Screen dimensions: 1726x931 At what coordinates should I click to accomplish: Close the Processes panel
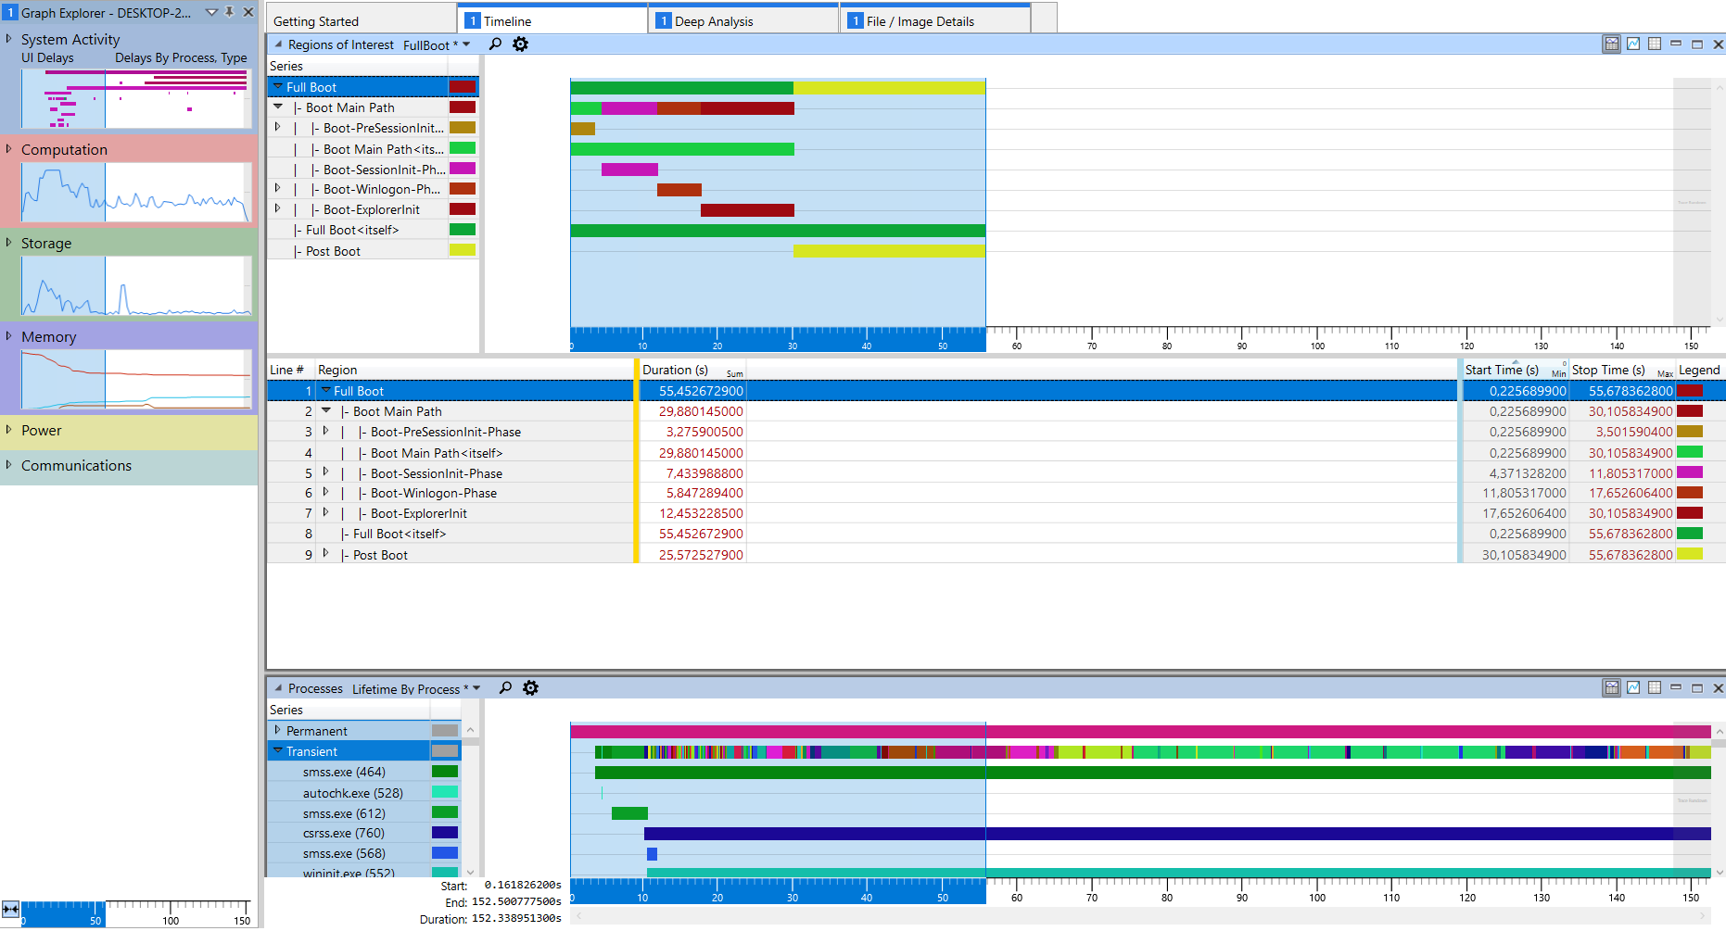click(x=1718, y=688)
